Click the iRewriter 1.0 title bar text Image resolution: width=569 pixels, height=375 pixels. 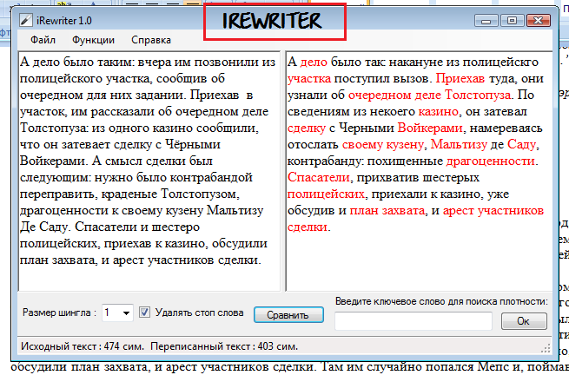tap(64, 21)
